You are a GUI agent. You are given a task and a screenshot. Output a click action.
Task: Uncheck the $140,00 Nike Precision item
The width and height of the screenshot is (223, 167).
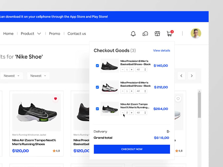[x=97, y=65]
